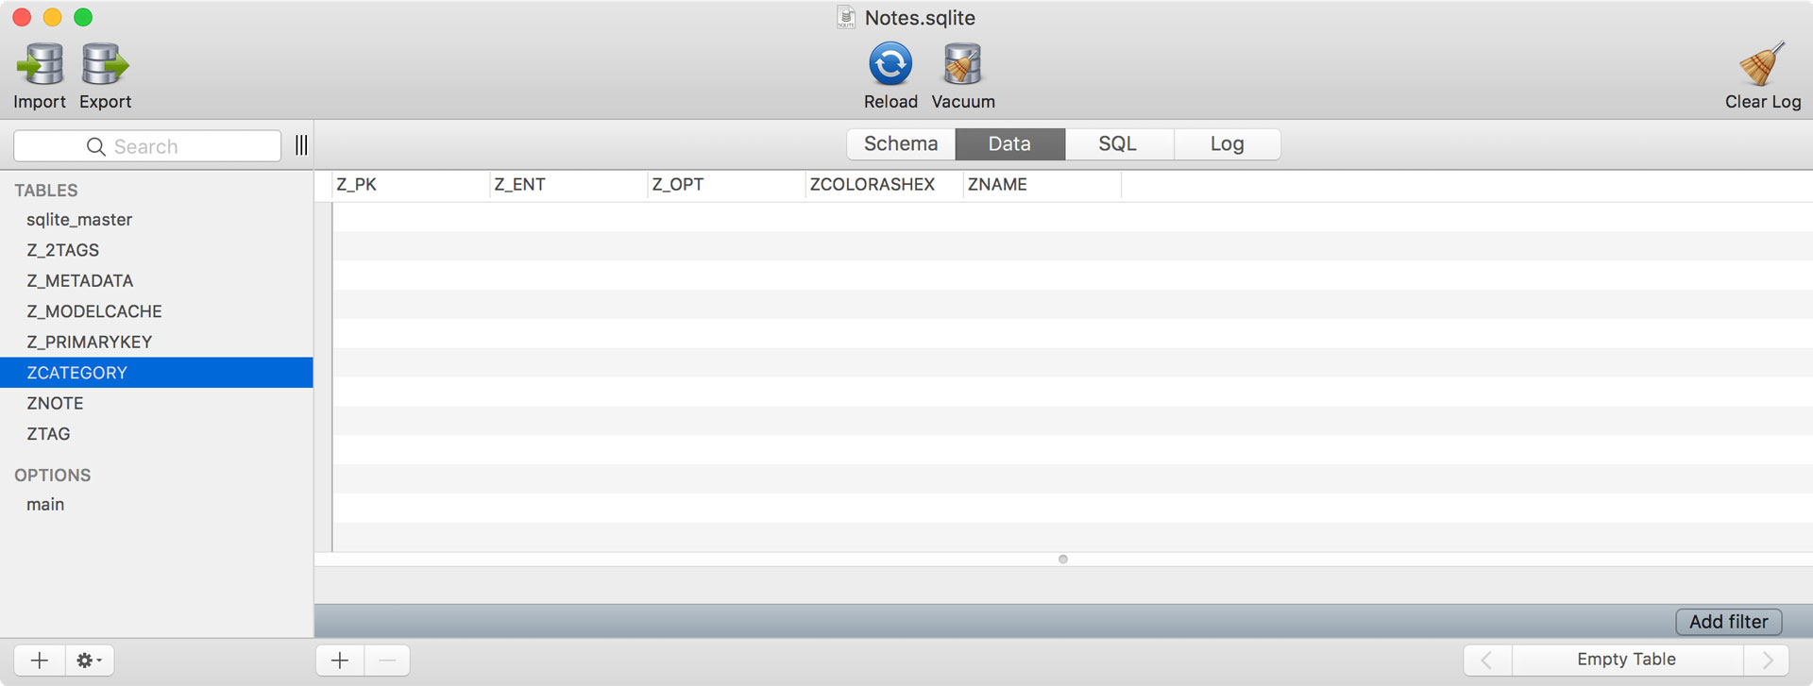Switch to the Schema tab
The width and height of the screenshot is (1813, 686).
(901, 144)
